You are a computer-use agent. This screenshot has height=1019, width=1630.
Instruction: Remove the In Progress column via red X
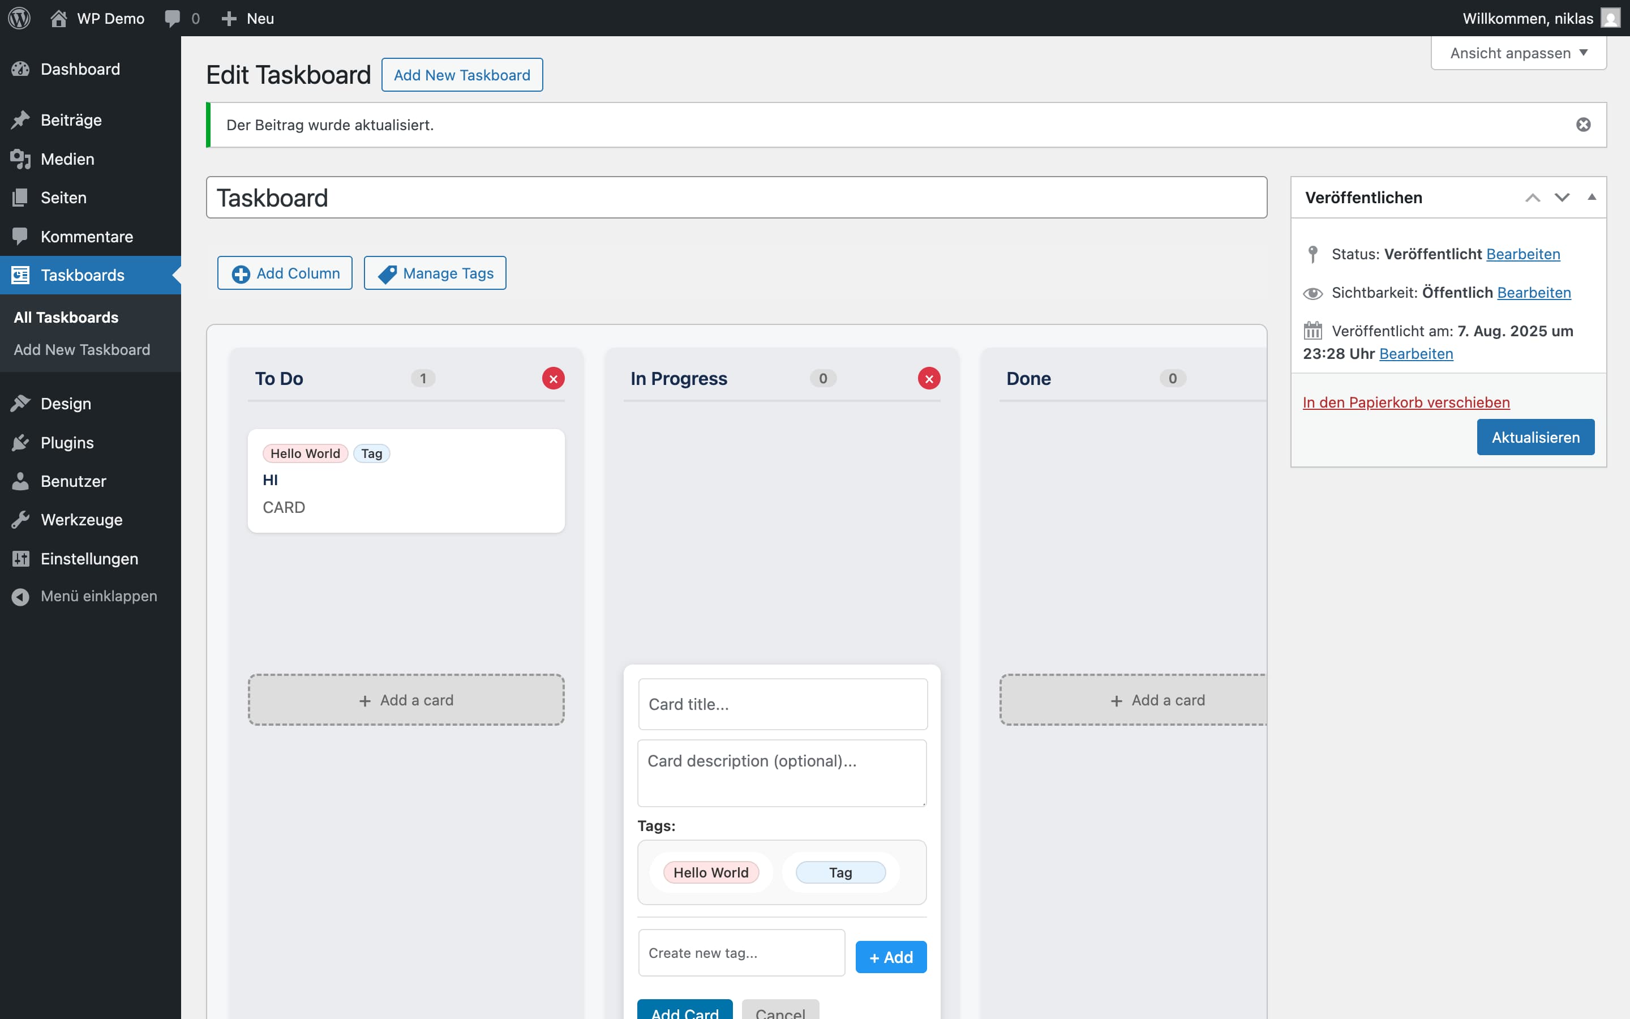[929, 379]
